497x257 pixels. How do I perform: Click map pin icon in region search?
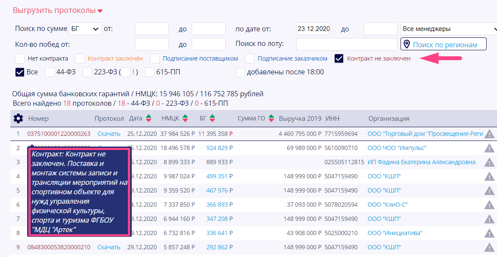pyautogui.click(x=407, y=44)
